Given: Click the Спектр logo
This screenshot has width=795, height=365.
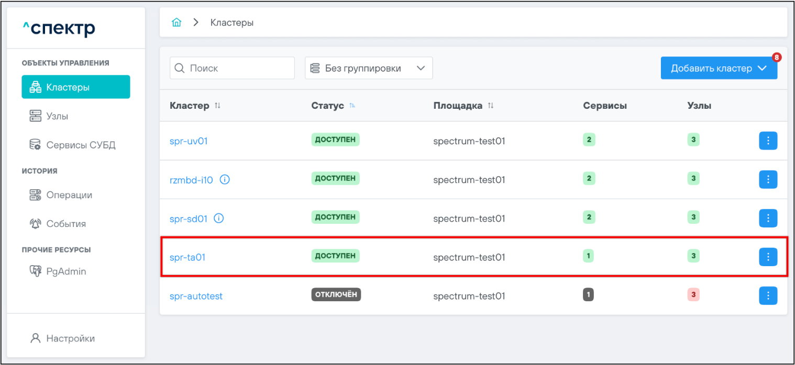Looking at the screenshot, I should click(59, 29).
